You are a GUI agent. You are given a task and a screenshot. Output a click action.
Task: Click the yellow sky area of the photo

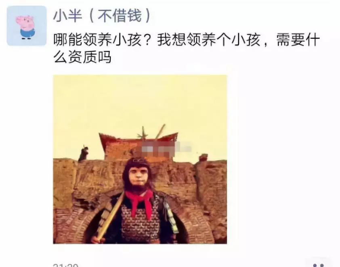(x=140, y=102)
